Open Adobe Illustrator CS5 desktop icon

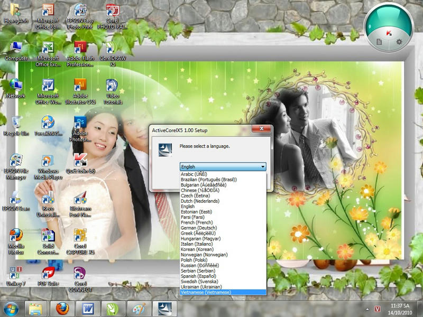(x=80, y=86)
